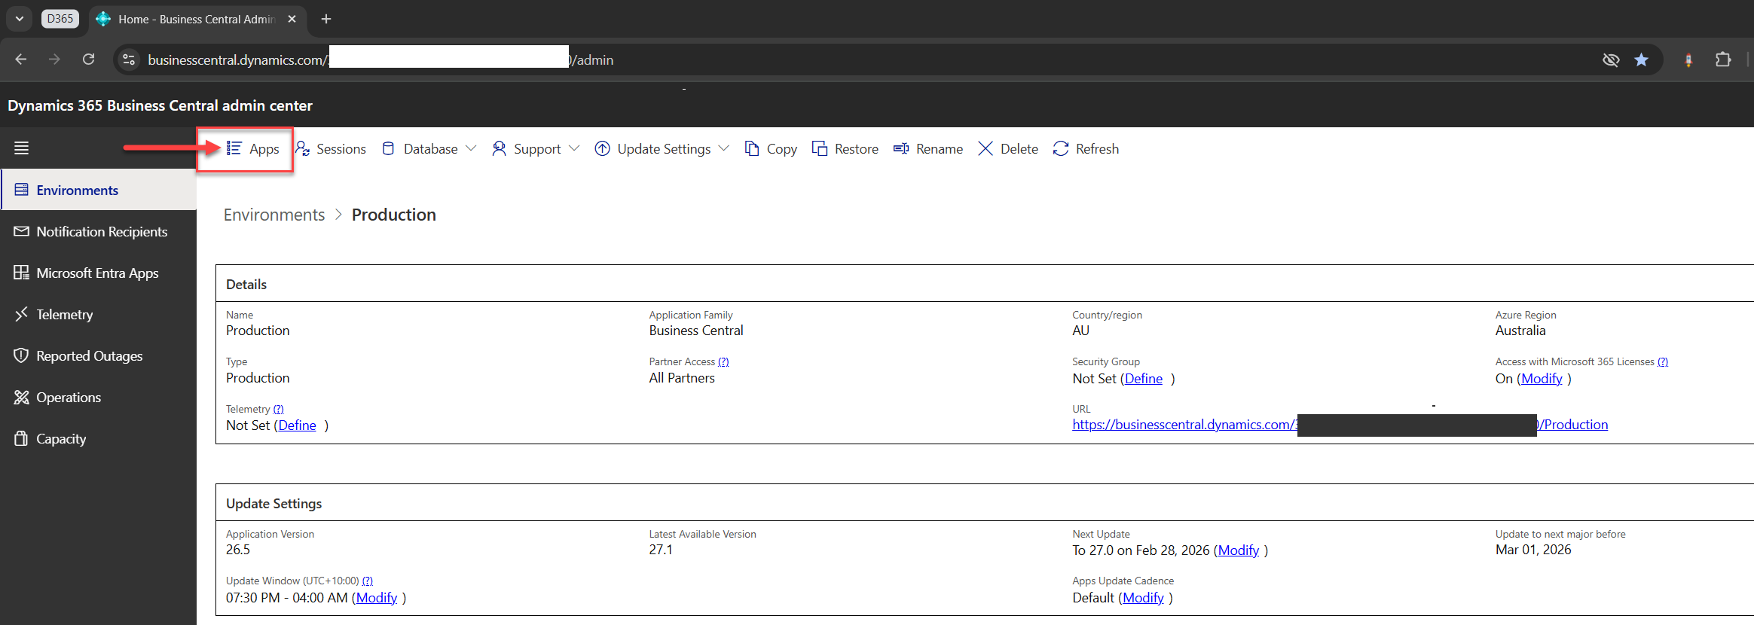The image size is (1754, 625).
Task: Open the browser extensions puzzle icon
Action: coord(1723,59)
